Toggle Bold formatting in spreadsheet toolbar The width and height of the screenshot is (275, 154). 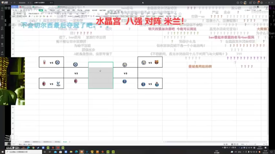30,16
